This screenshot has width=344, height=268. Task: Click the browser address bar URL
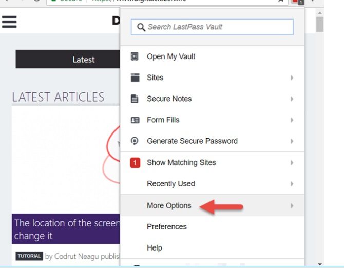(x=139, y=1)
